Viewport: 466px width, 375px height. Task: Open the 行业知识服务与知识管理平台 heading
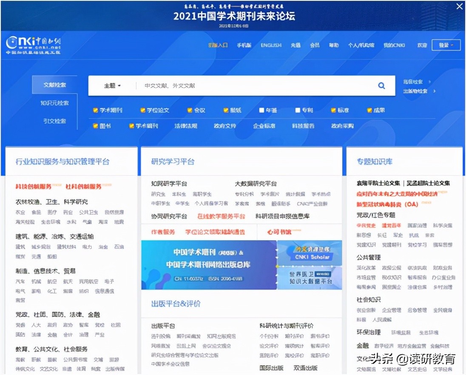(x=63, y=162)
